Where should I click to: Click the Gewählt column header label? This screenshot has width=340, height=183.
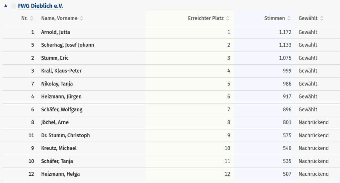308,18
